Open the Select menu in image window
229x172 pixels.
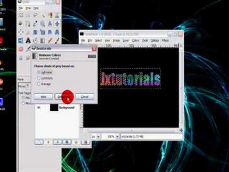tap(99, 41)
